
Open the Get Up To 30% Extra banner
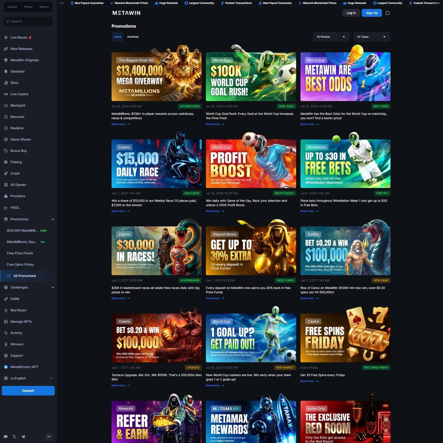click(251, 251)
